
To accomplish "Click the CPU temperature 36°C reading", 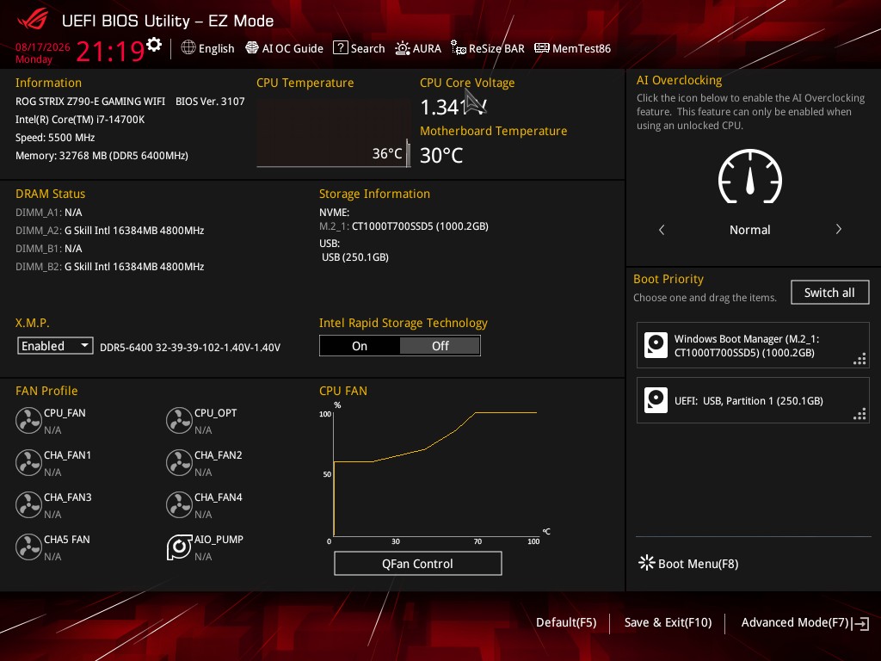I will pos(387,153).
